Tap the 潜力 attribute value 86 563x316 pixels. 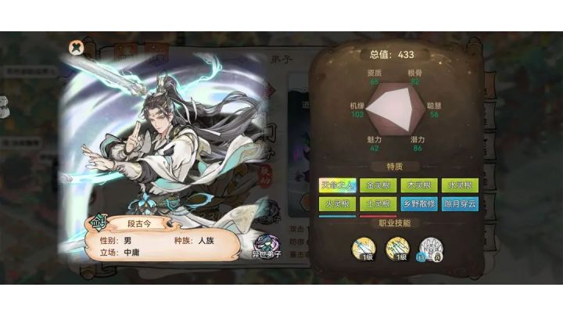418,148
